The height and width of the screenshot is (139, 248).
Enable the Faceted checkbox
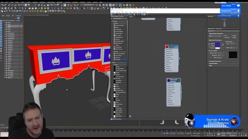(x=231, y=38)
